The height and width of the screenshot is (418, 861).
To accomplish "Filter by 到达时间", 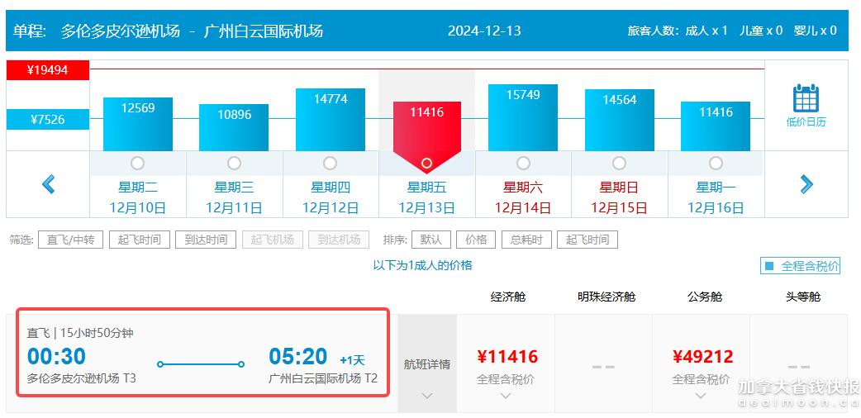I will [x=206, y=240].
